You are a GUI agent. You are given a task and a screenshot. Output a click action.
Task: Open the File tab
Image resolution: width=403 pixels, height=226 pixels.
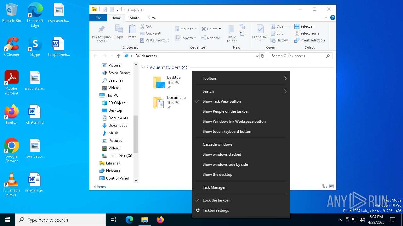coord(98,18)
